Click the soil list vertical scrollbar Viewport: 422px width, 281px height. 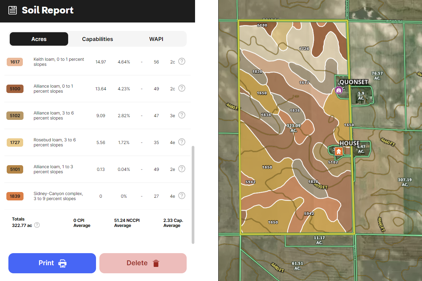pyautogui.click(x=193, y=195)
